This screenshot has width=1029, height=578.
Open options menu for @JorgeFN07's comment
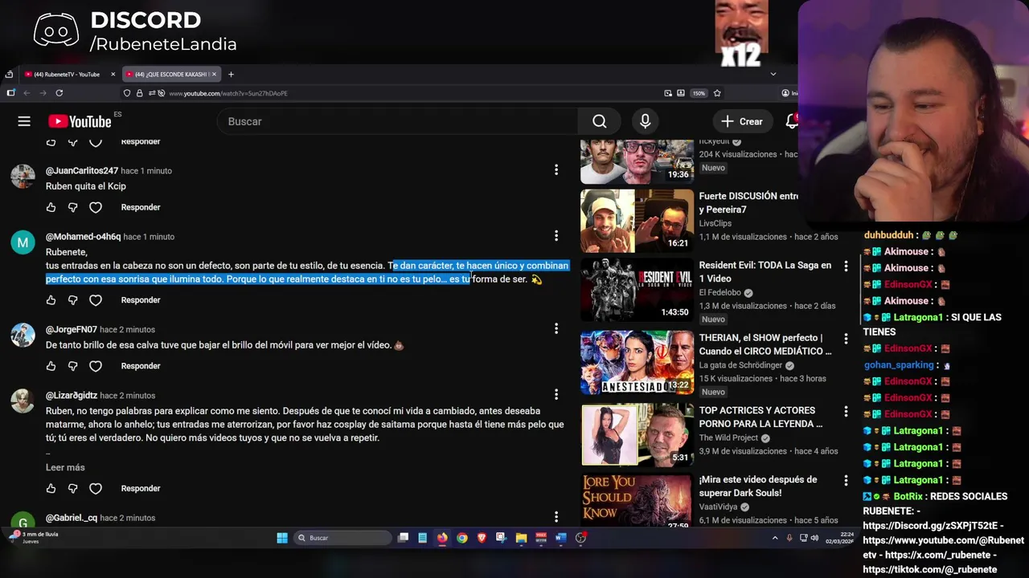[555, 328]
